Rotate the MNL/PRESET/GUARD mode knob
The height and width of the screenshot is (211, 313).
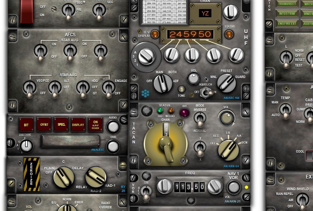click(x=227, y=83)
